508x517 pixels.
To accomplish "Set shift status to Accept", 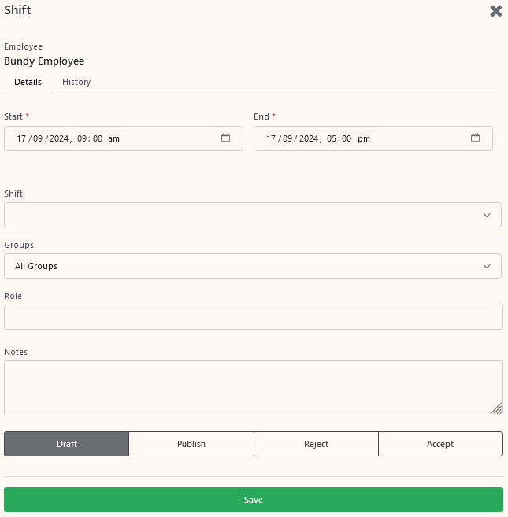I will pos(440,444).
